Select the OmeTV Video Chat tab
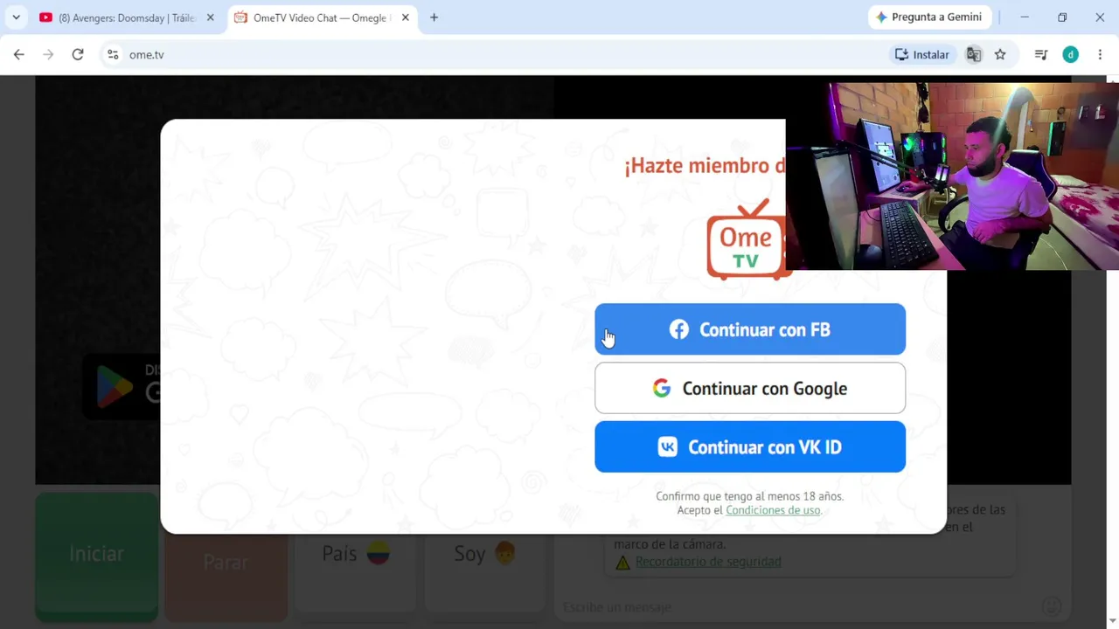 coord(320,17)
